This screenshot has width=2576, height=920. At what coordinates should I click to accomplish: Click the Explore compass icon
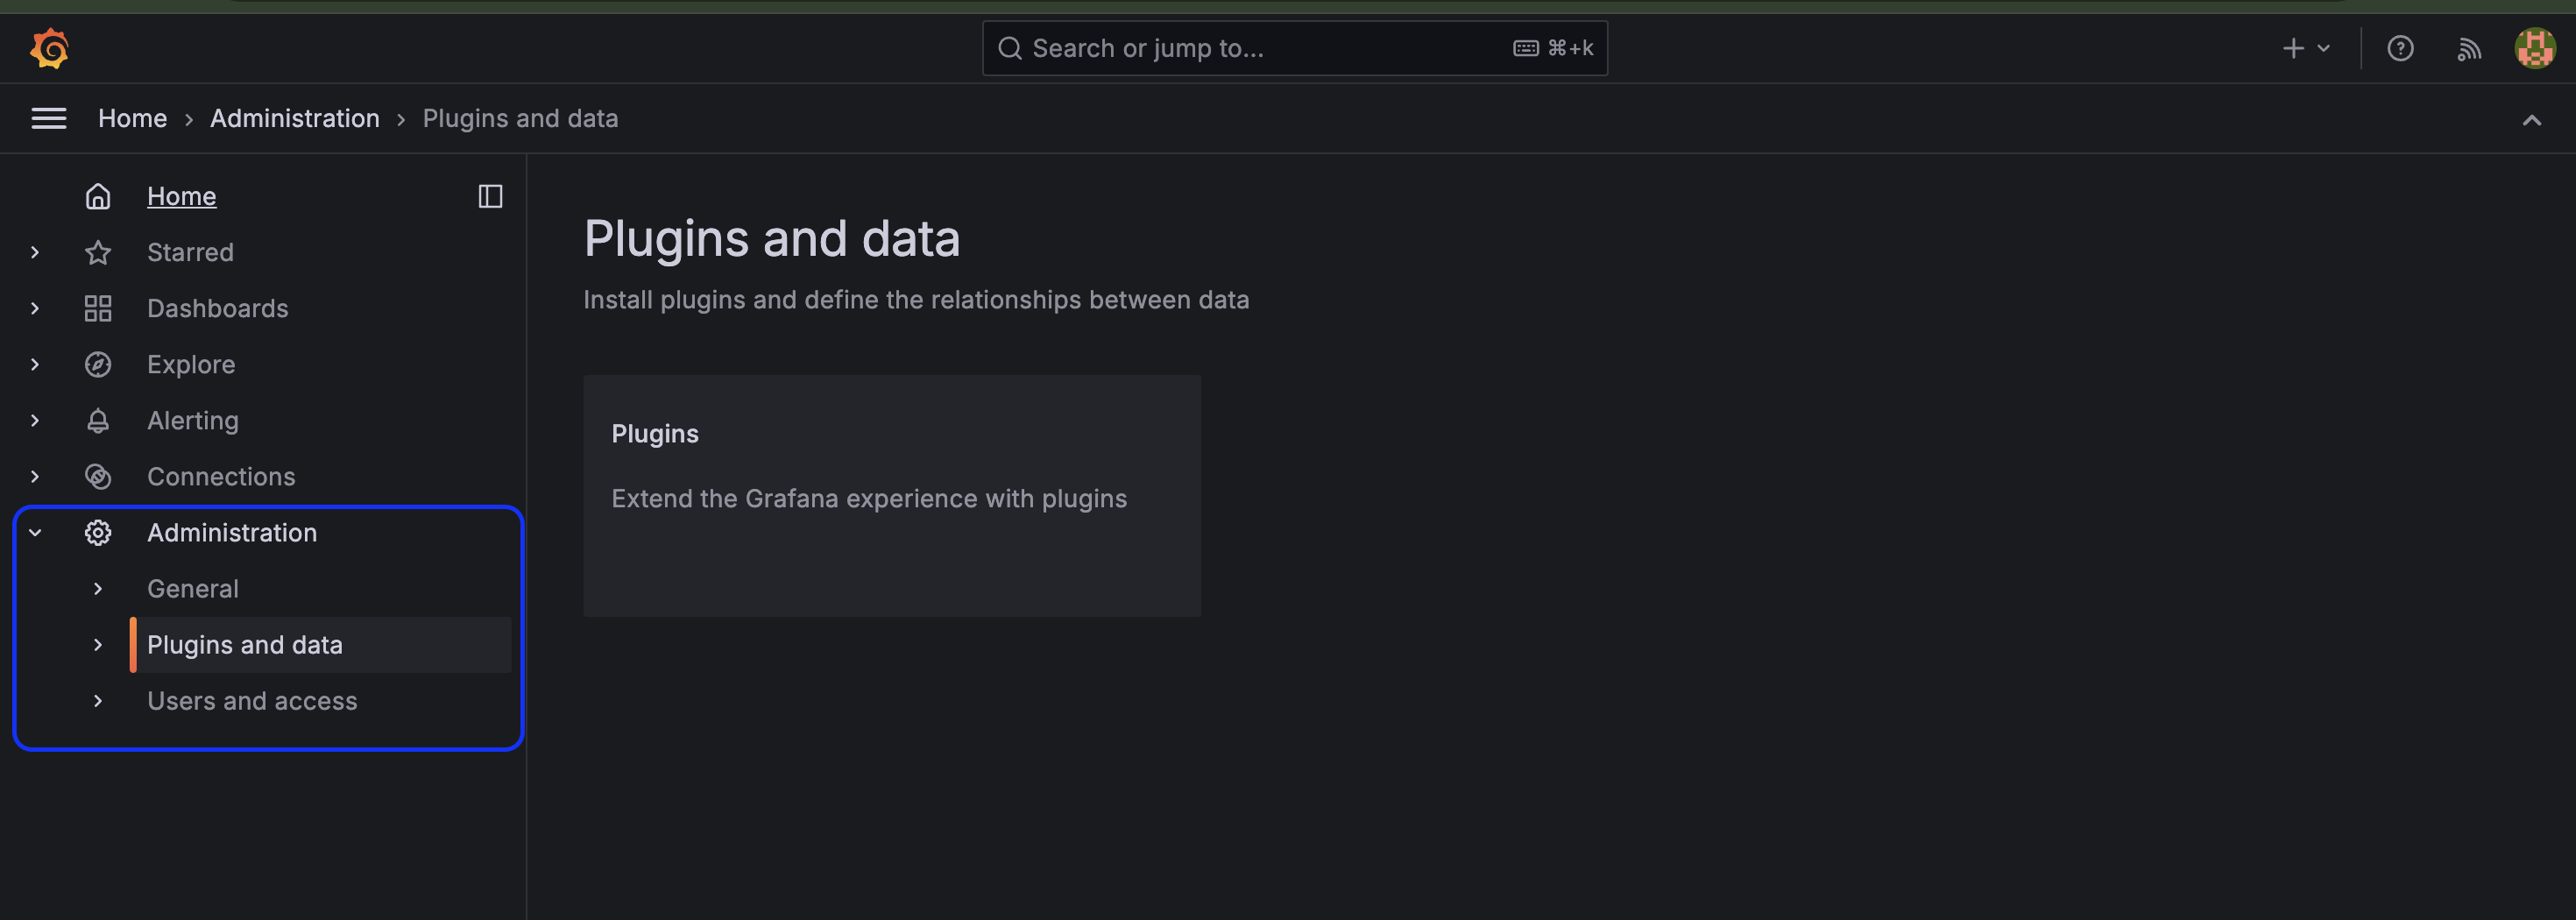click(x=98, y=364)
